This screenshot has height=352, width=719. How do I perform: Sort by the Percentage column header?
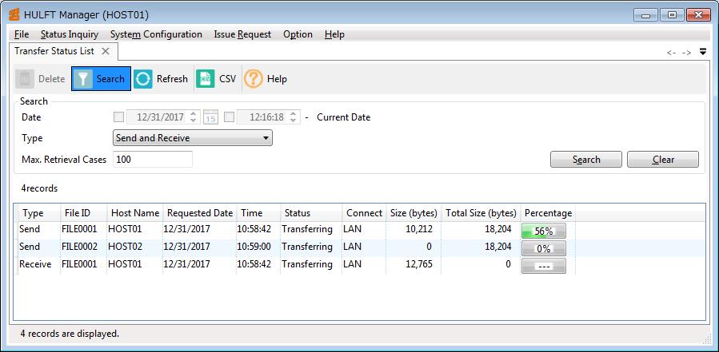pos(548,213)
